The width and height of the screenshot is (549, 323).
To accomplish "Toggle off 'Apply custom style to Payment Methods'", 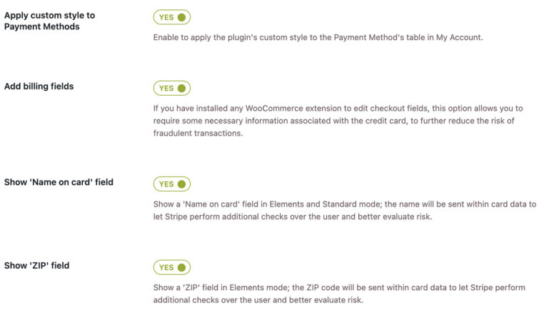I will tap(171, 17).
